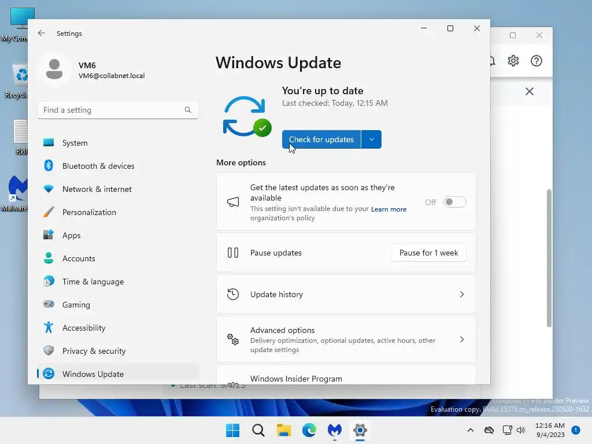592x444 pixels.
Task: Click the Privacy & security shield icon
Action: tap(49, 350)
